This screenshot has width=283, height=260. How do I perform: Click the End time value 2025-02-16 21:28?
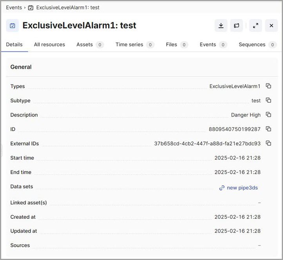pos(238,172)
